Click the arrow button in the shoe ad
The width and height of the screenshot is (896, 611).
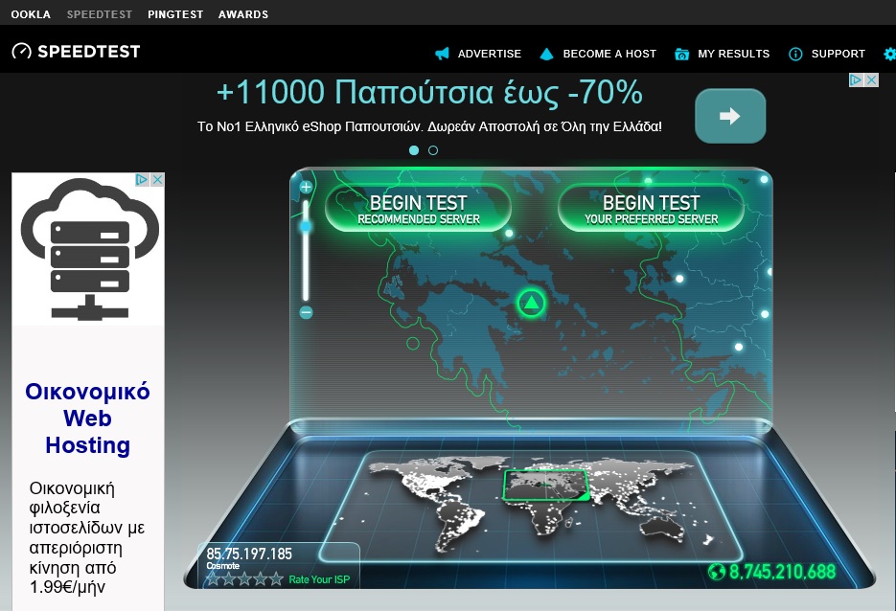click(729, 115)
